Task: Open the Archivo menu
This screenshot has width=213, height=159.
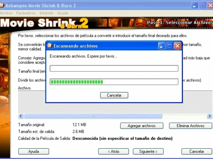Action: coord(6,13)
